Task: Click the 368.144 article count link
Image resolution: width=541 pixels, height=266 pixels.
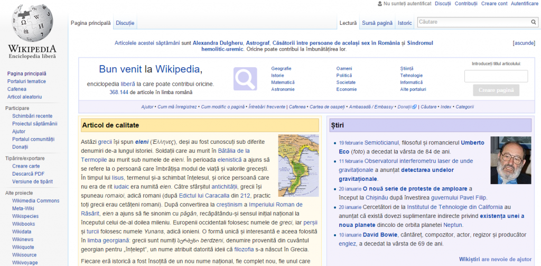Action: 119,93
